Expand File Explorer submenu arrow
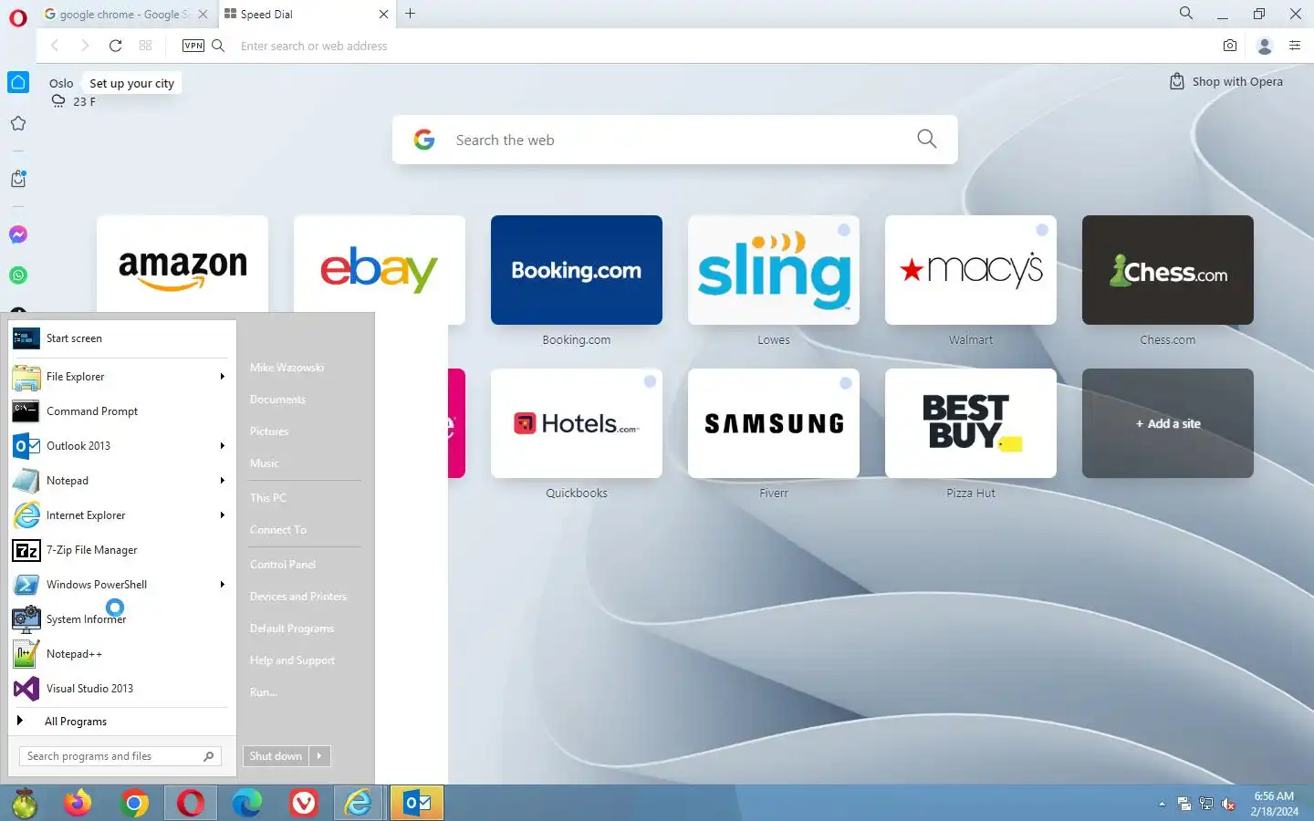 click(222, 377)
